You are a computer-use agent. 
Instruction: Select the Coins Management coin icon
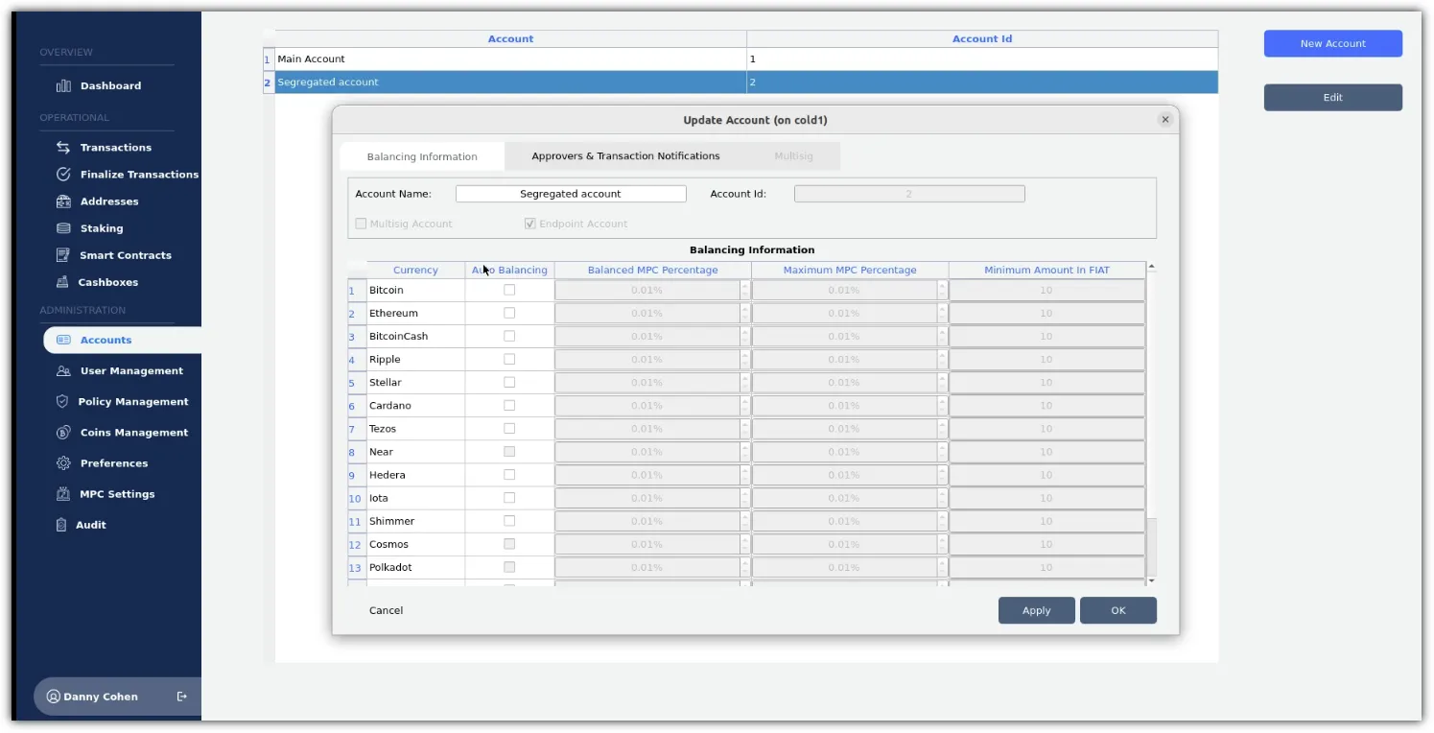tap(63, 433)
